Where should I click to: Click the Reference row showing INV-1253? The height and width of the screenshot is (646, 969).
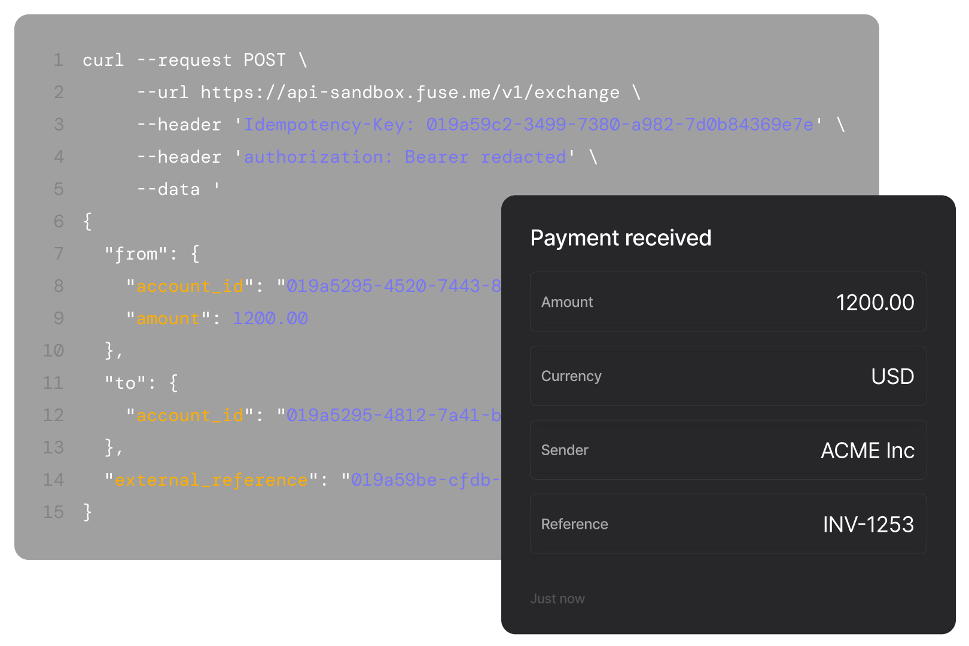727,524
